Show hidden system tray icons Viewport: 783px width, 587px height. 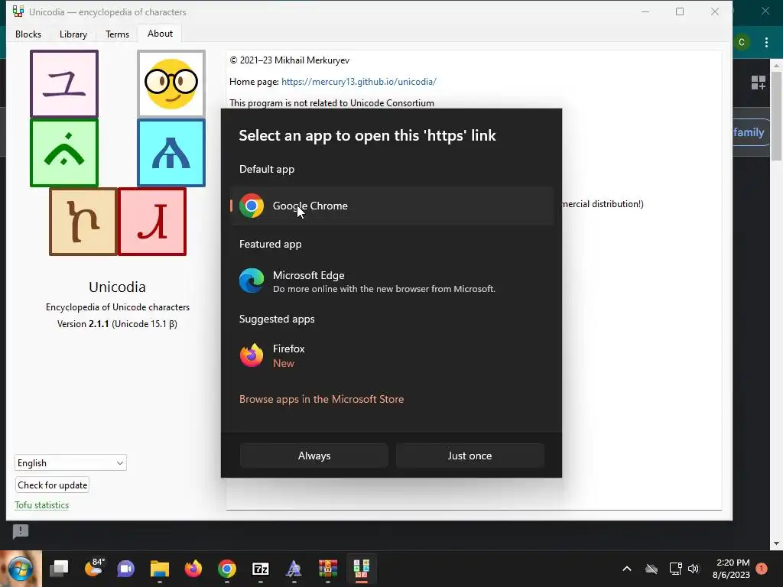tap(627, 569)
